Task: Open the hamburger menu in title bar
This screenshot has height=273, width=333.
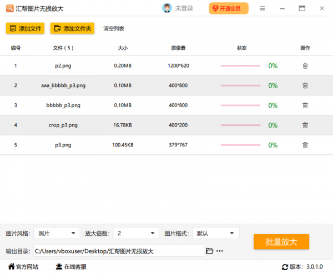Action: pos(263,8)
